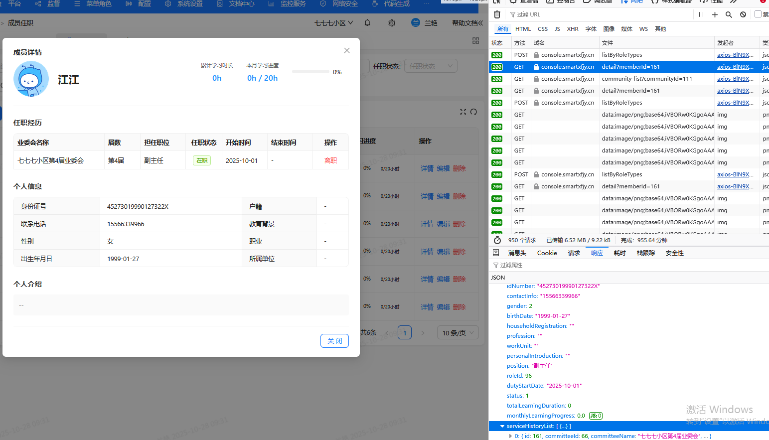Clear network log with trash icon
This screenshot has height=440, width=769.
click(497, 14)
